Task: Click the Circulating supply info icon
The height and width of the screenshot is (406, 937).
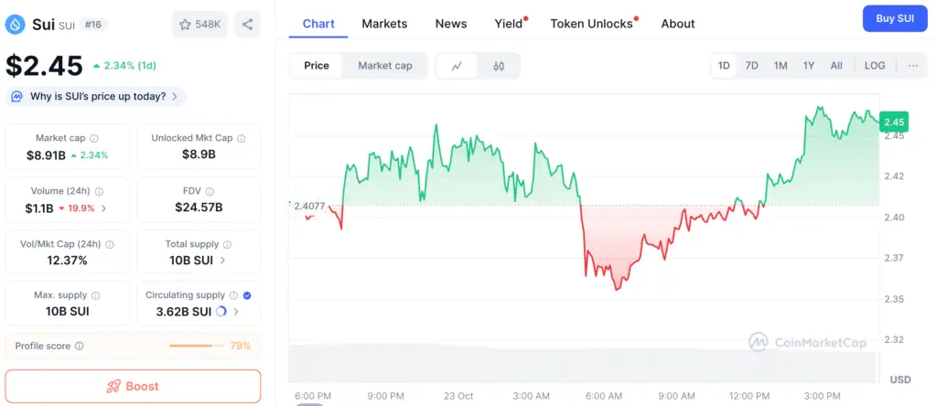Action: pos(233,295)
